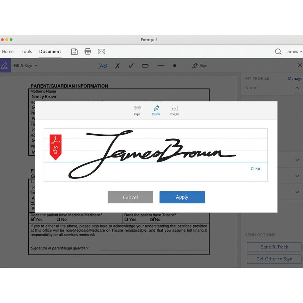Screen dimensions: 303x303
Task: Switch to the Tools tab
Action: (27, 52)
